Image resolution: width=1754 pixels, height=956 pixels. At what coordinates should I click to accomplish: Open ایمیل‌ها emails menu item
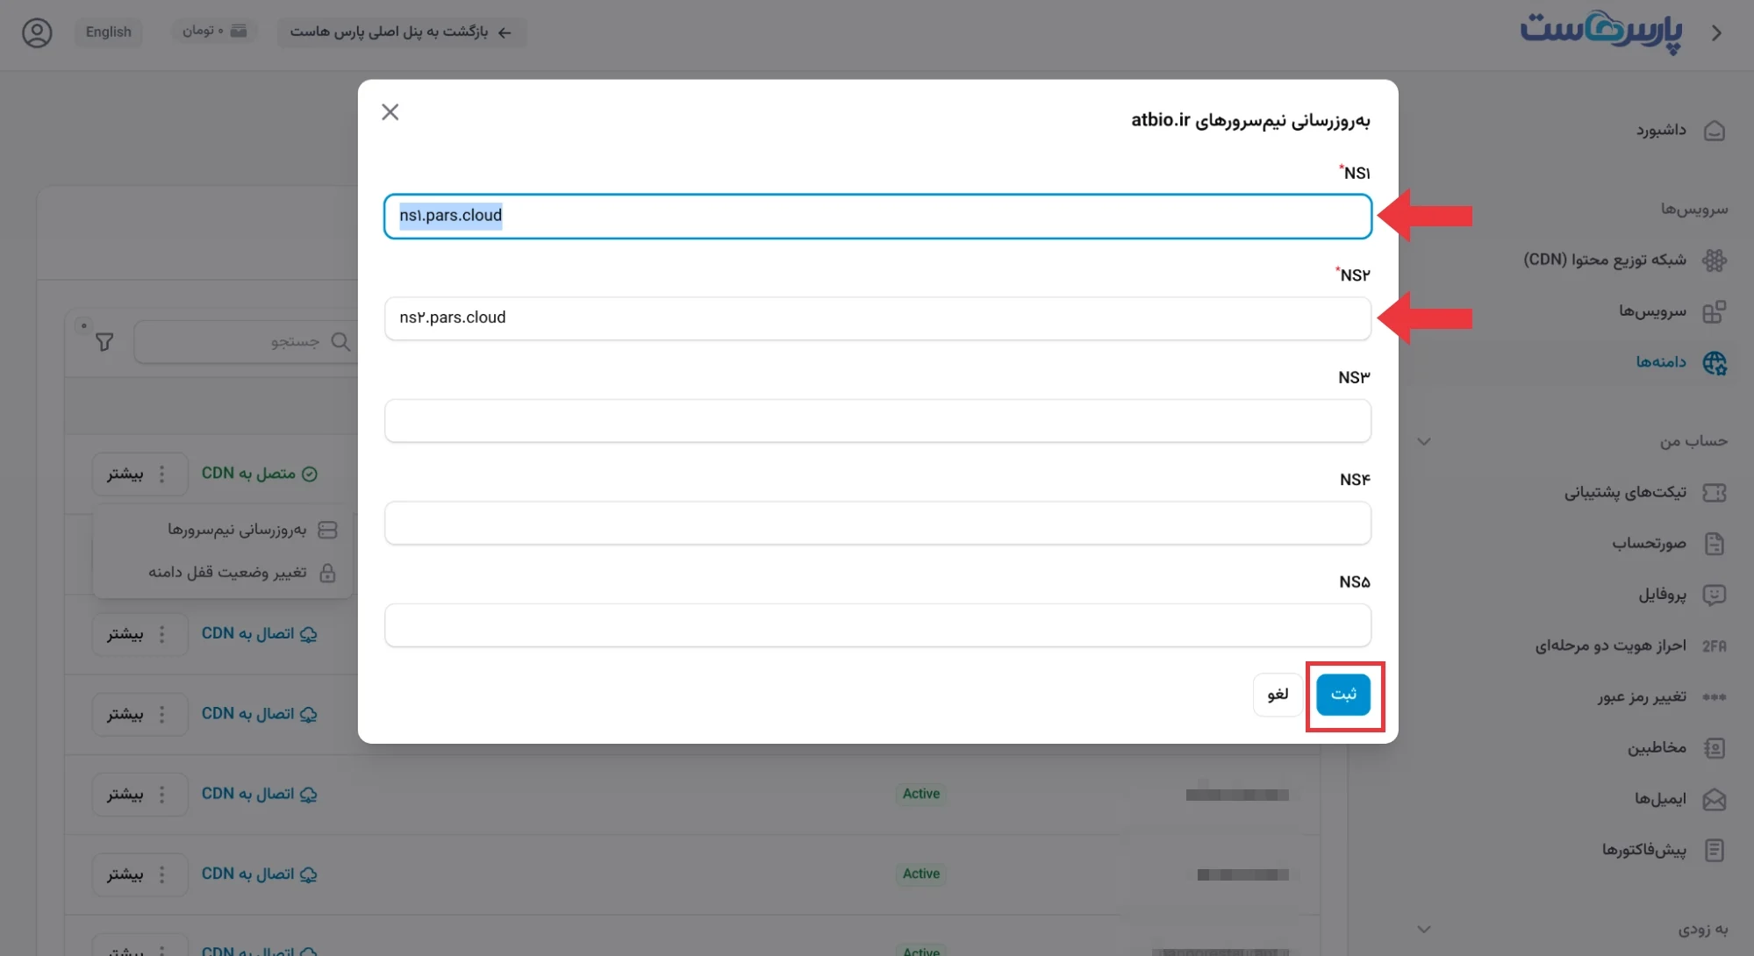coord(1660,798)
